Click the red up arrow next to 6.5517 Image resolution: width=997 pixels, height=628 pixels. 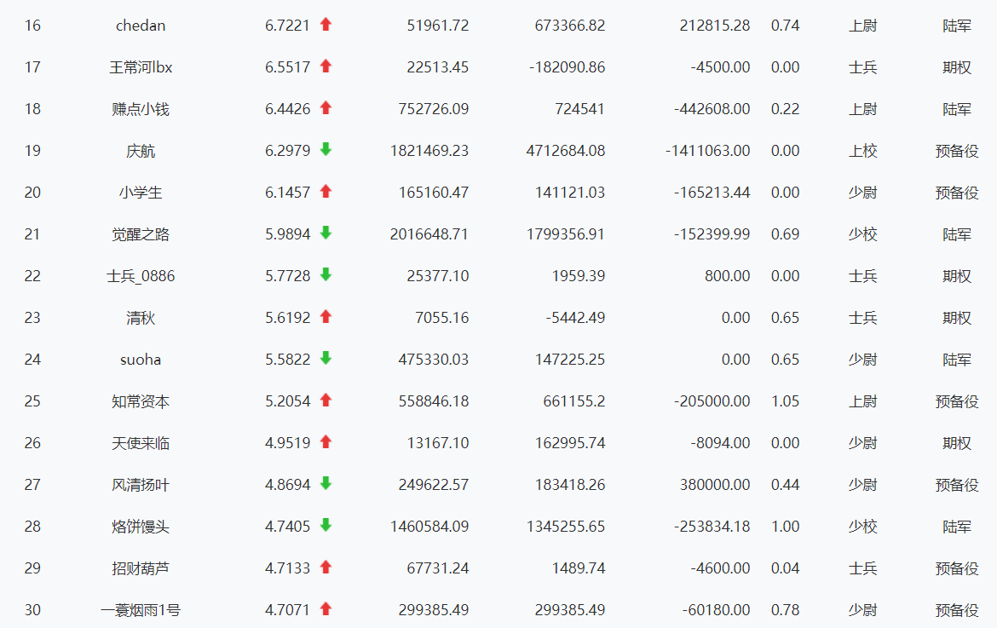pyautogui.click(x=326, y=66)
